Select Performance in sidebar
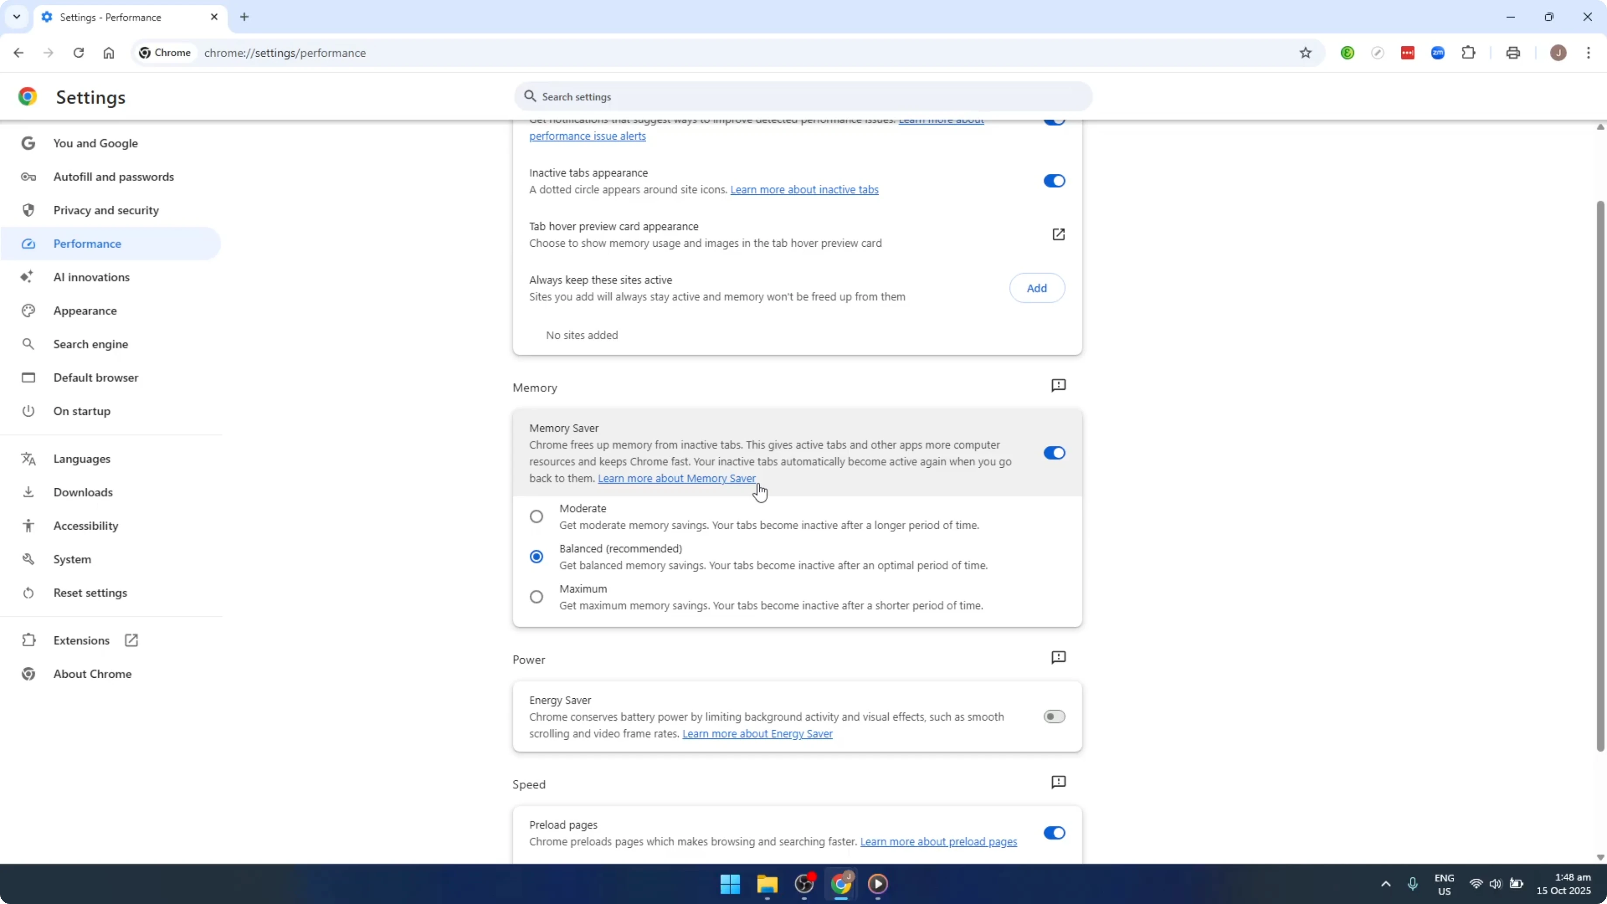 pyautogui.click(x=111, y=244)
